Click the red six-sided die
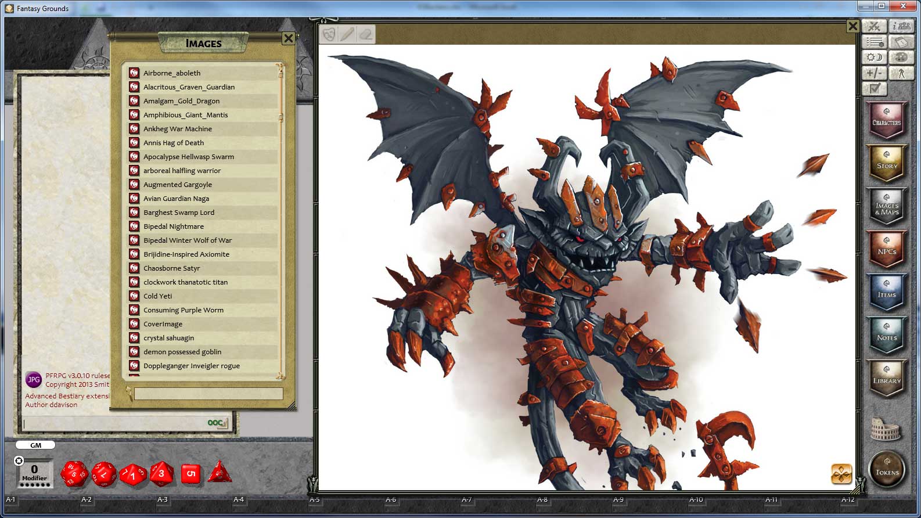Screen dimensions: 921x518 (x=190, y=474)
